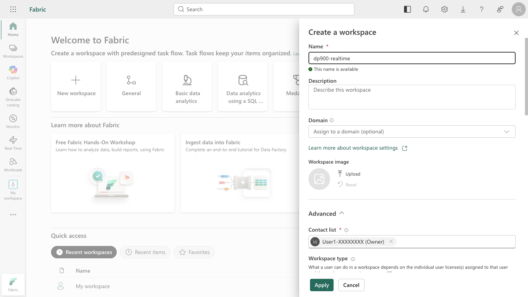
Task: Sort by the Name column header
Action: click(x=83, y=271)
